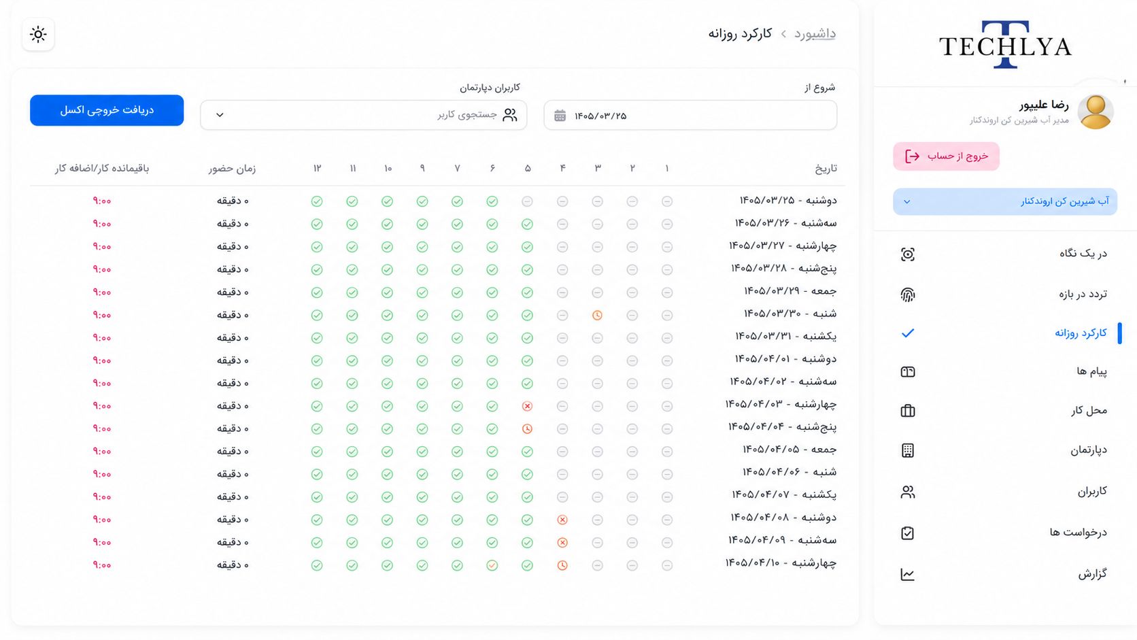Click the chart icon beside گزارش

(x=908, y=574)
